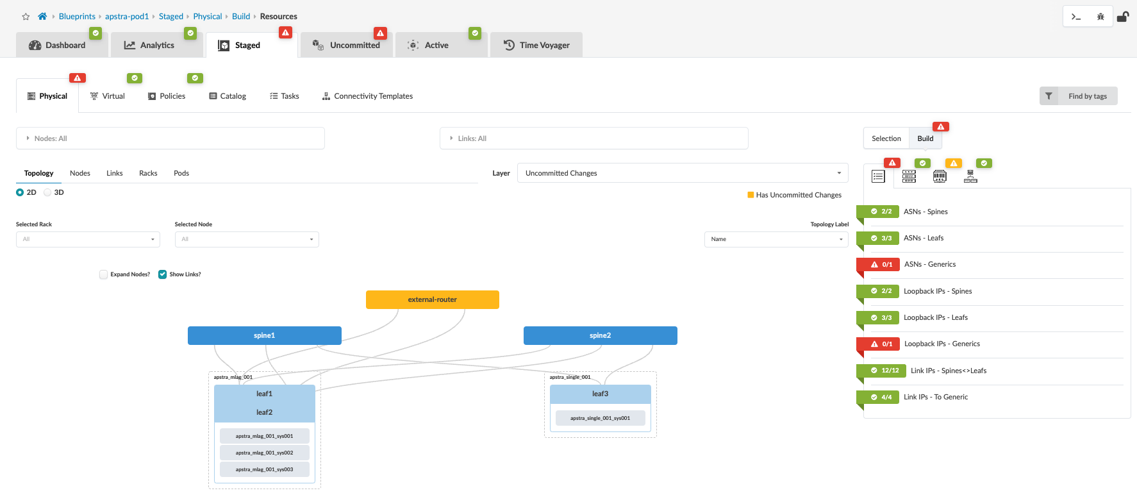Expand the Links: All filter
The image size is (1137, 502).
(x=593, y=138)
